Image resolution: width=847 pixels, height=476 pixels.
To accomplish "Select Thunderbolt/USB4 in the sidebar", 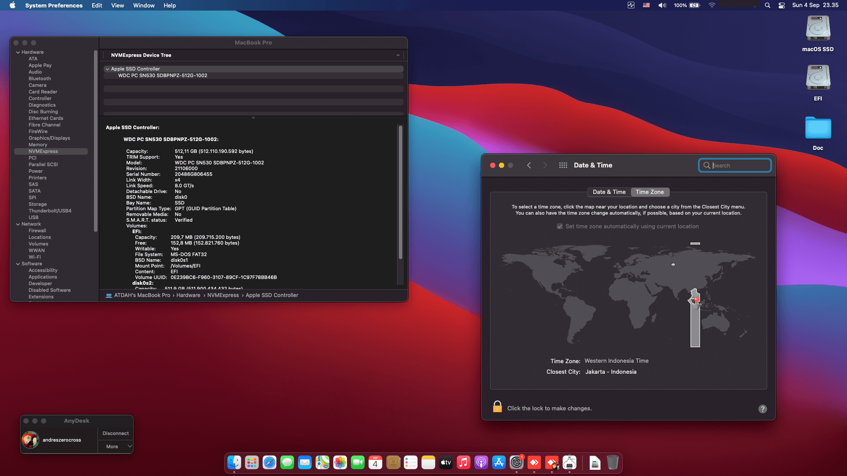I will (50, 211).
